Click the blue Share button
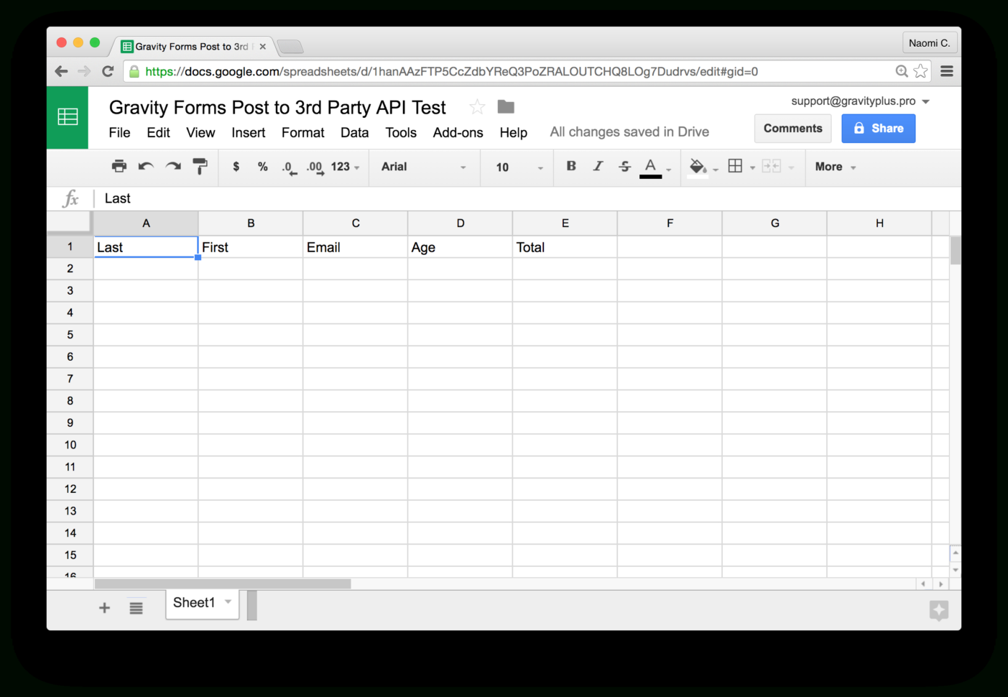Image resolution: width=1008 pixels, height=697 pixels. (x=878, y=128)
